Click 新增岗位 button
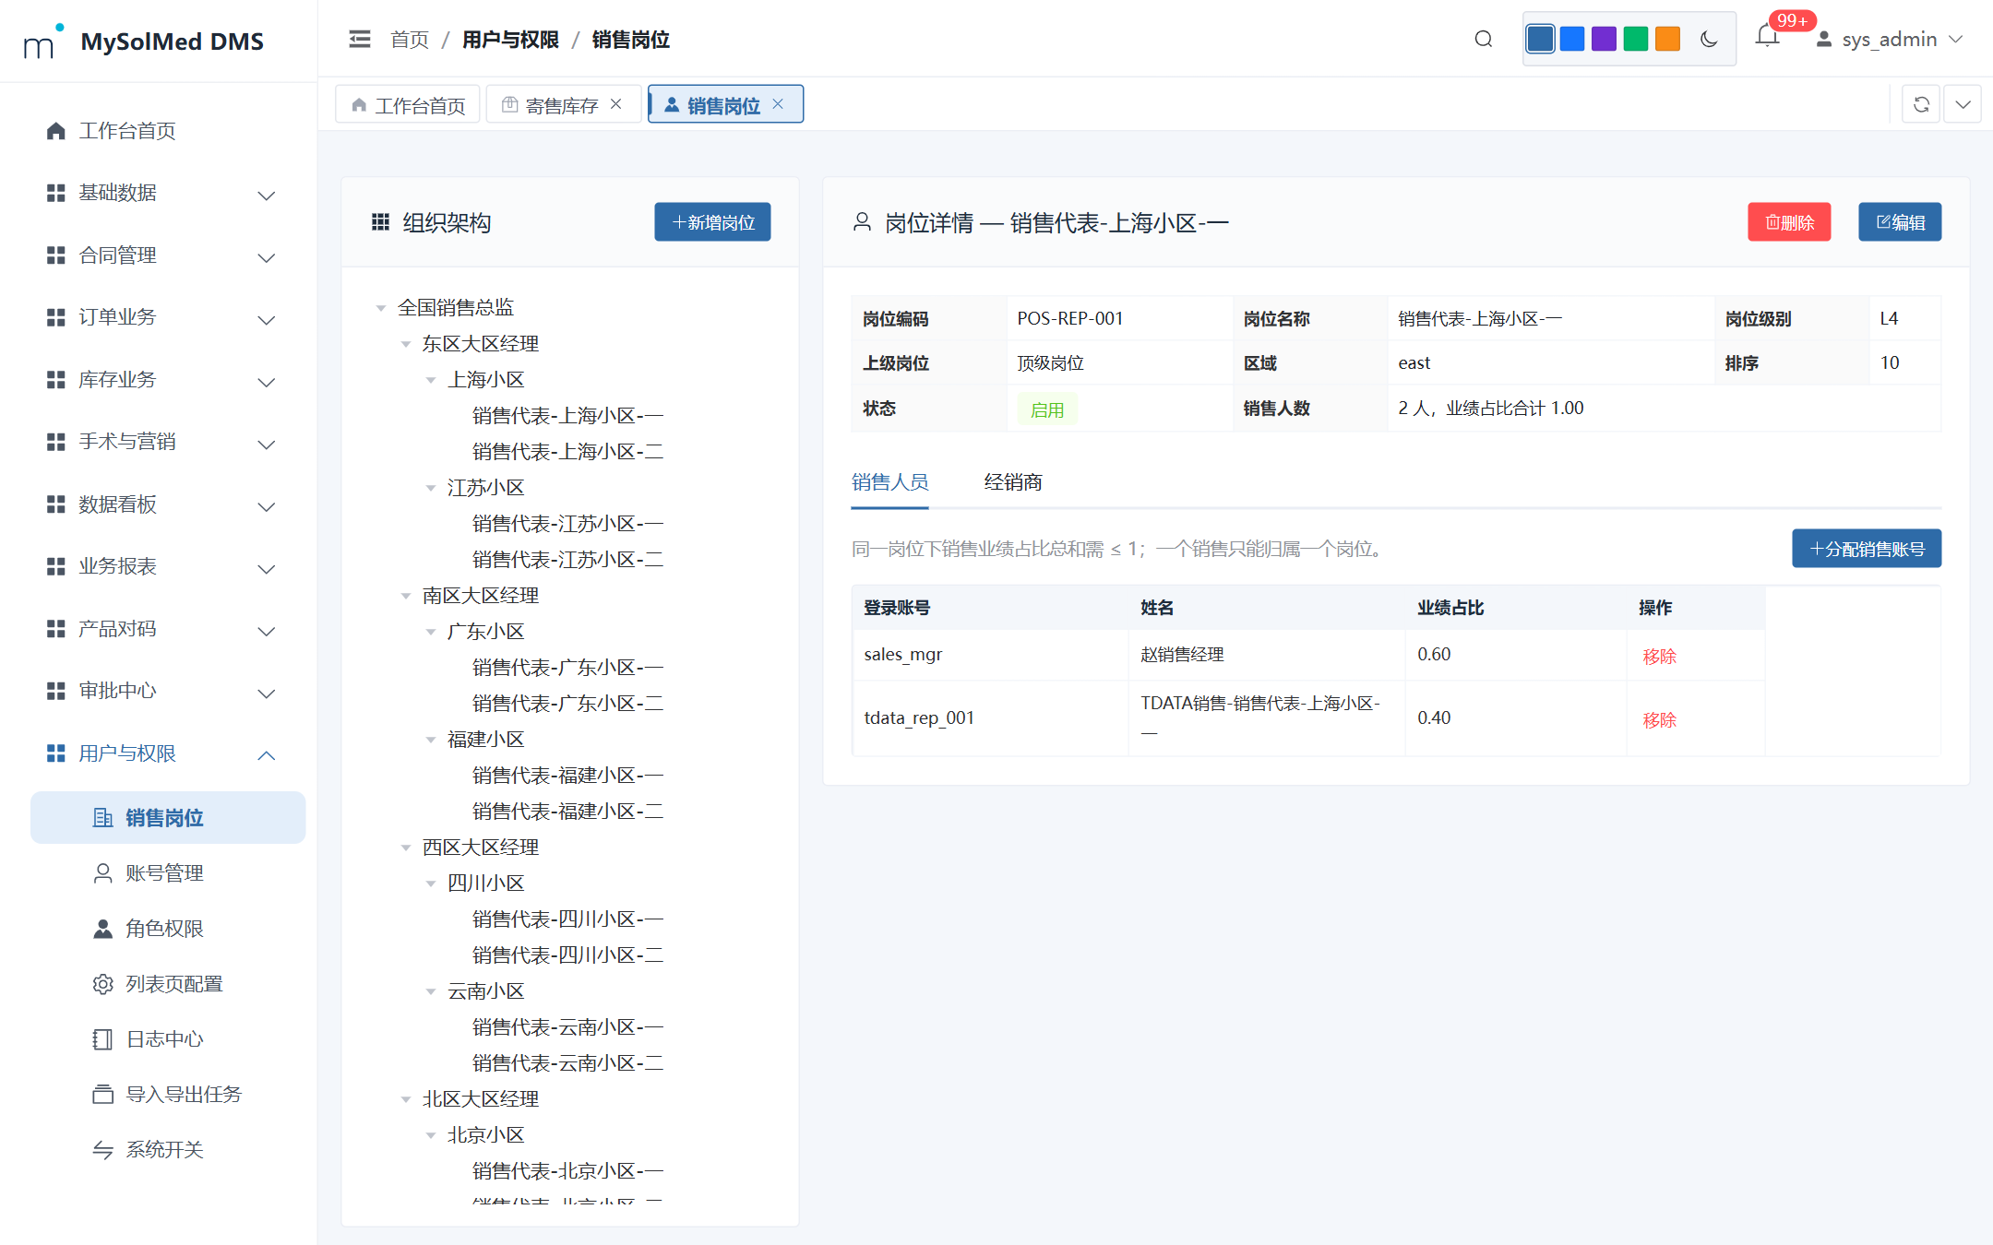The width and height of the screenshot is (1993, 1245). (712, 222)
